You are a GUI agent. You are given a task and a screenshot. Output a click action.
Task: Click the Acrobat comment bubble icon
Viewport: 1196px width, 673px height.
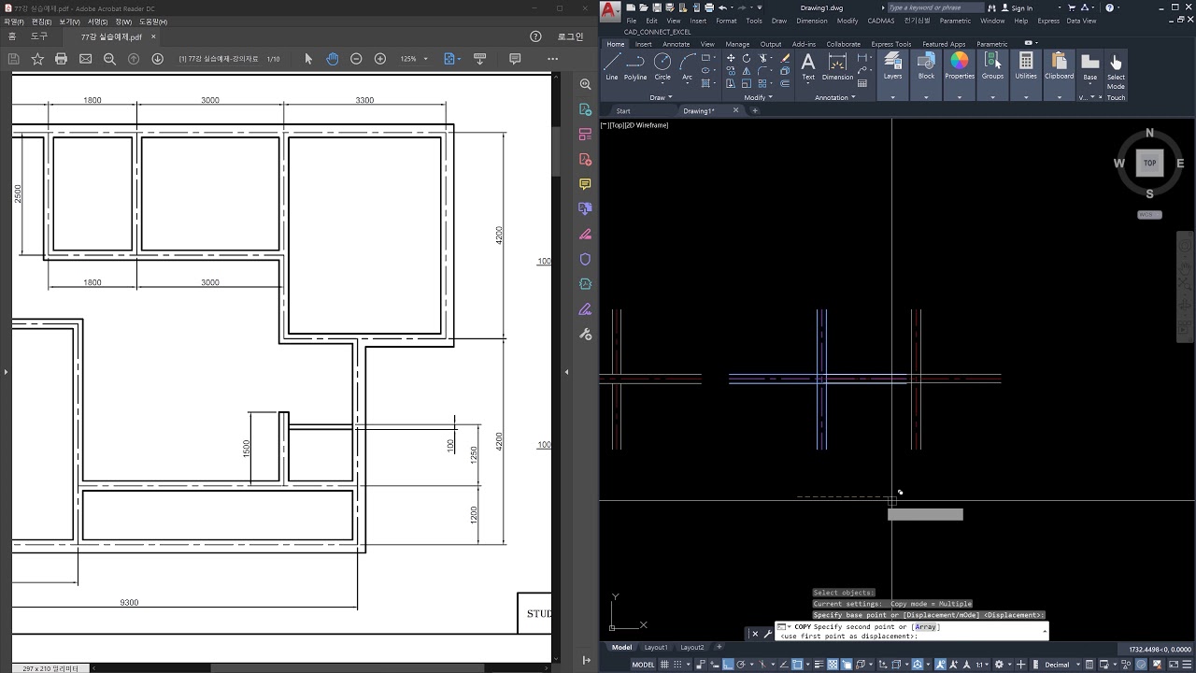point(515,59)
